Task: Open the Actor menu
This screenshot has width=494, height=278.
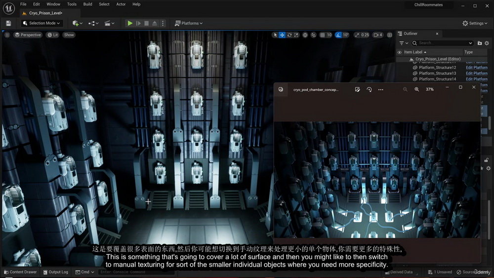Action: coord(121,4)
